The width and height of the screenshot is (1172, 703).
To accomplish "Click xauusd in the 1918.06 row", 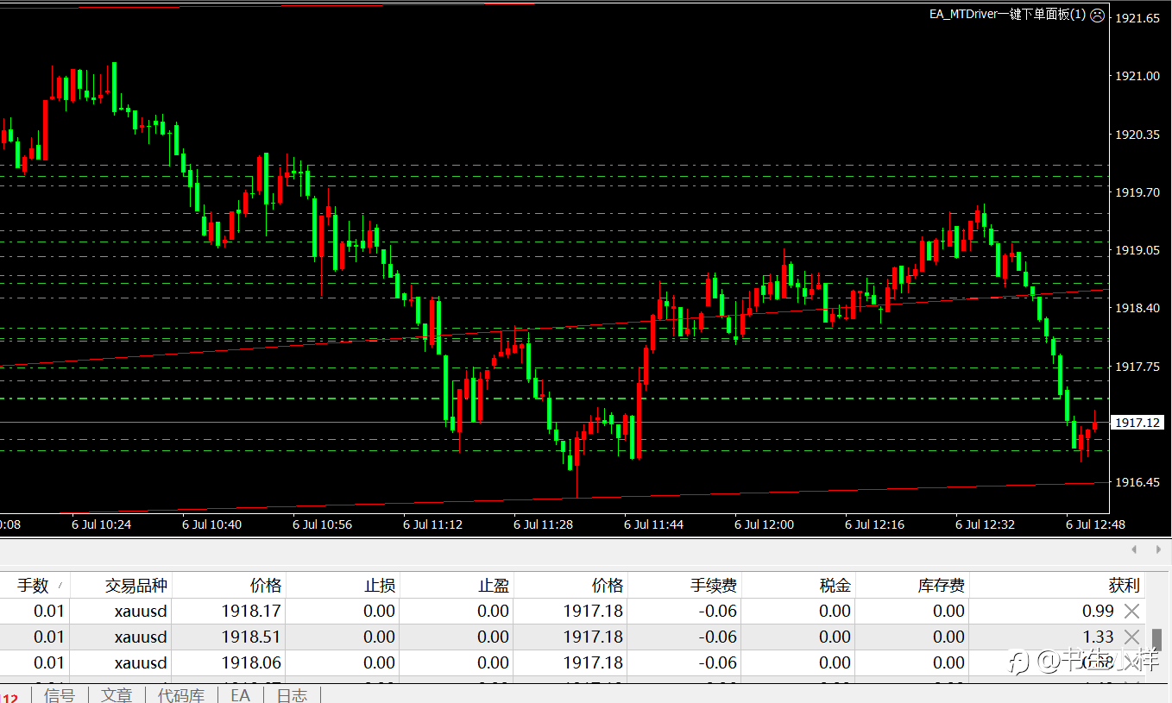I will point(141,663).
